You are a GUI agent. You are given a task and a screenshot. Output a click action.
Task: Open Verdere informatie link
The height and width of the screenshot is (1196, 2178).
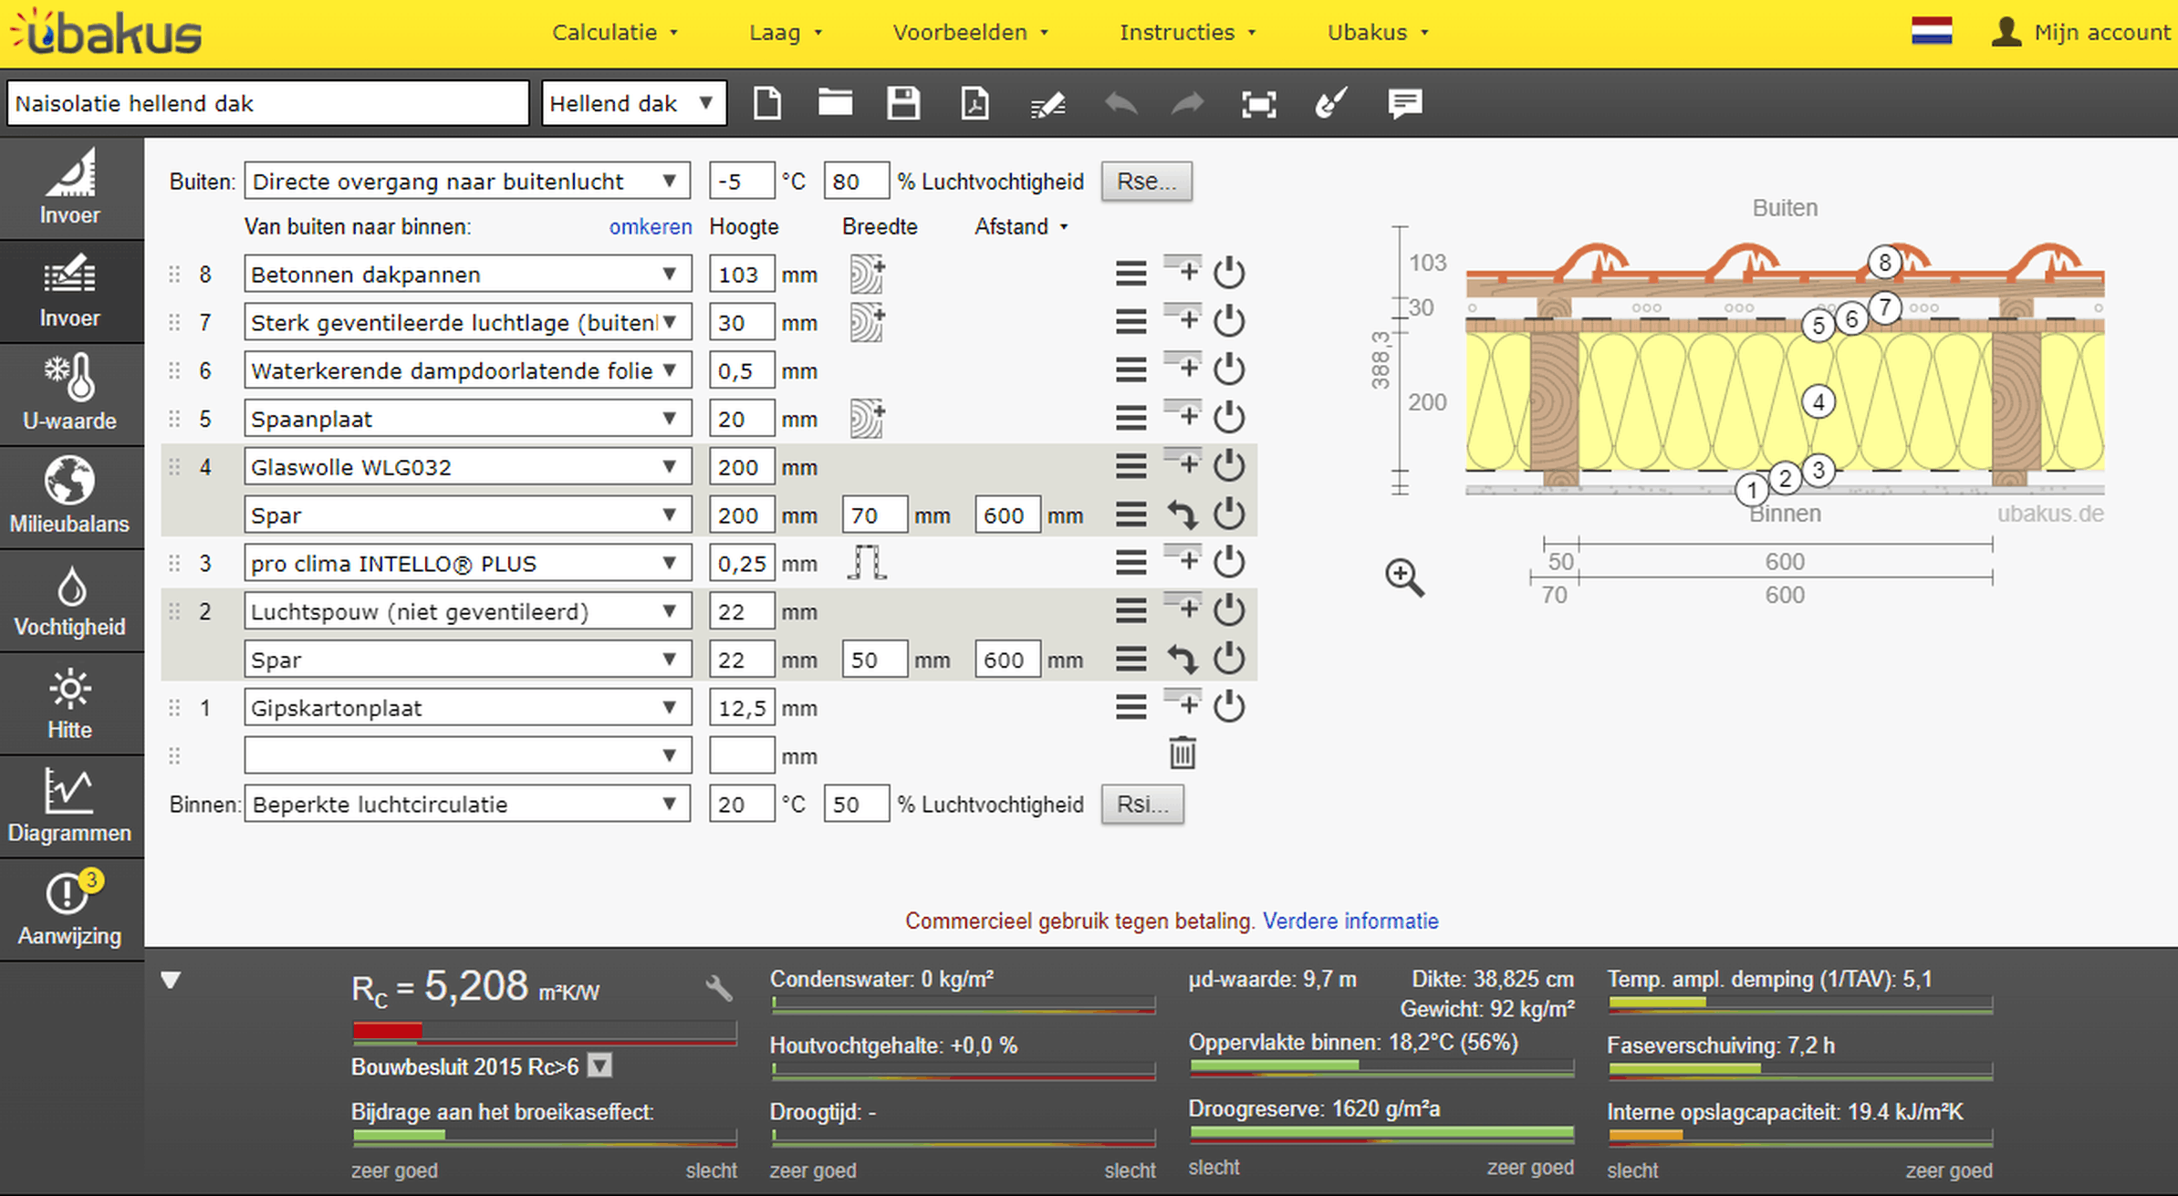click(1350, 920)
